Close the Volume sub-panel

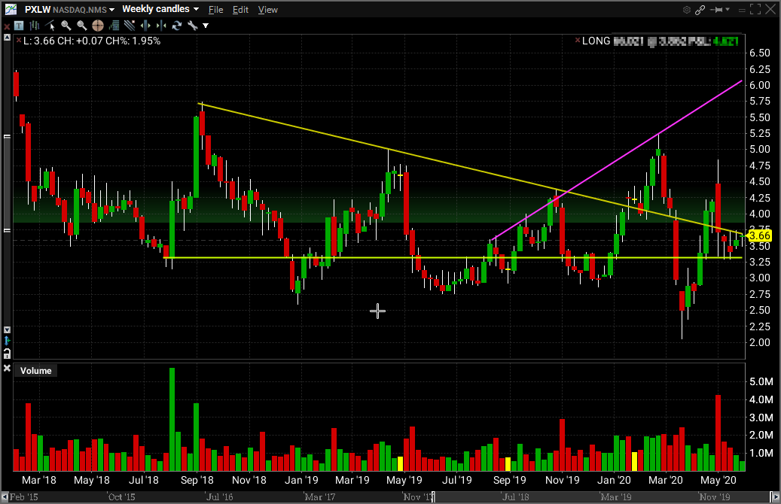(x=7, y=368)
